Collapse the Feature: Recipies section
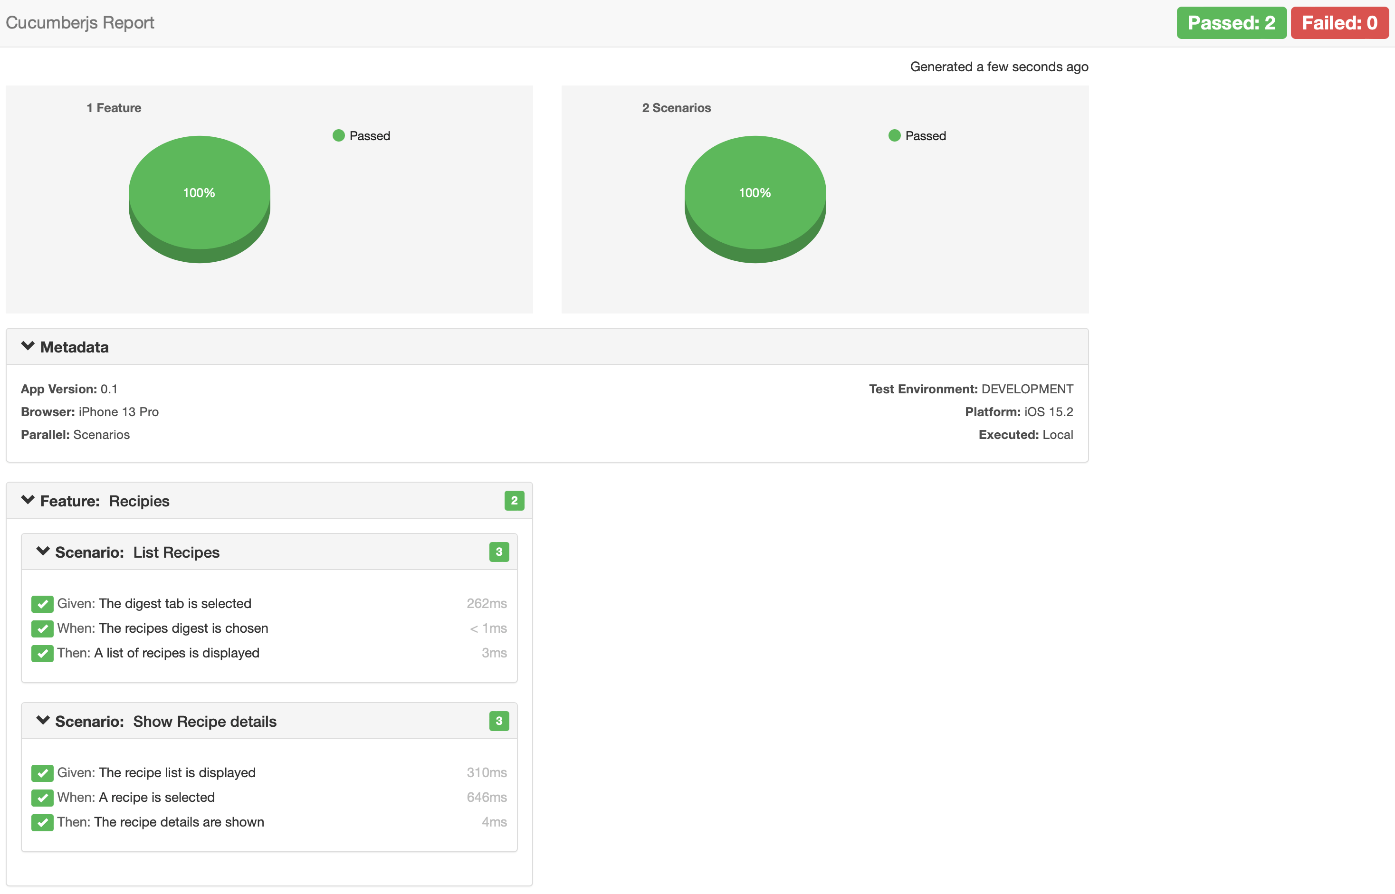The image size is (1395, 894). click(27, 500)
